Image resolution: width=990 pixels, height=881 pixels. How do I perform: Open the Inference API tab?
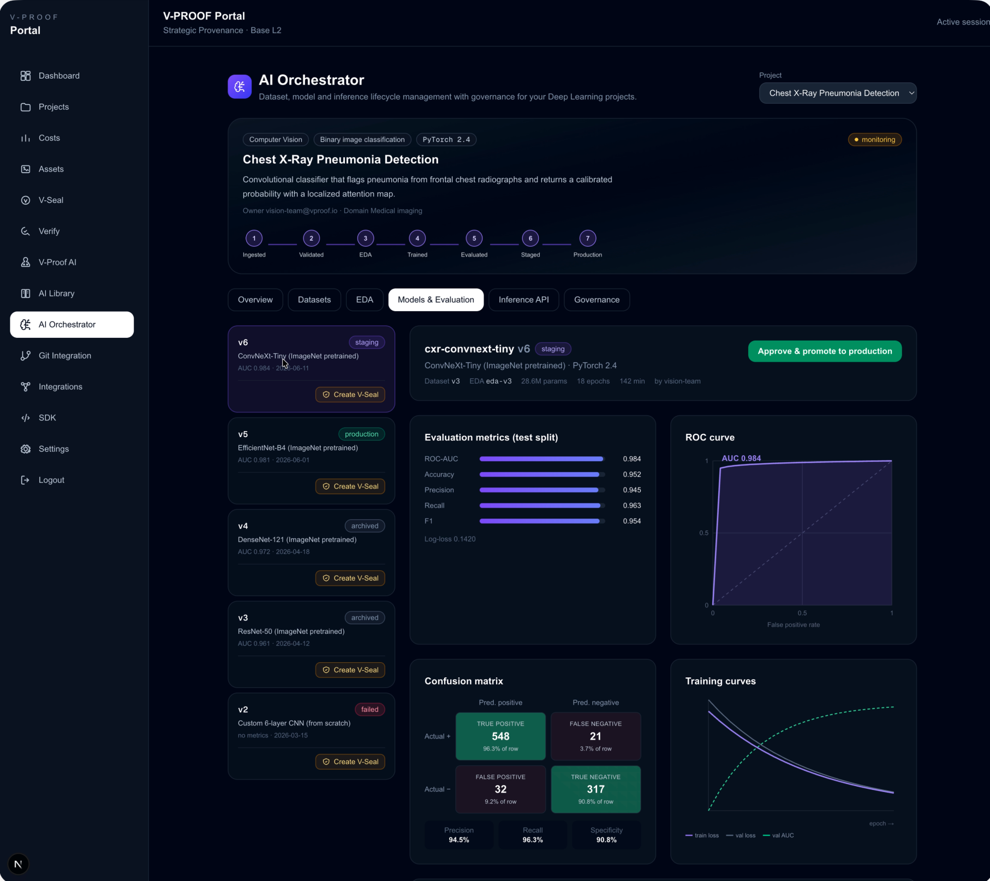(x=524, y=300)
